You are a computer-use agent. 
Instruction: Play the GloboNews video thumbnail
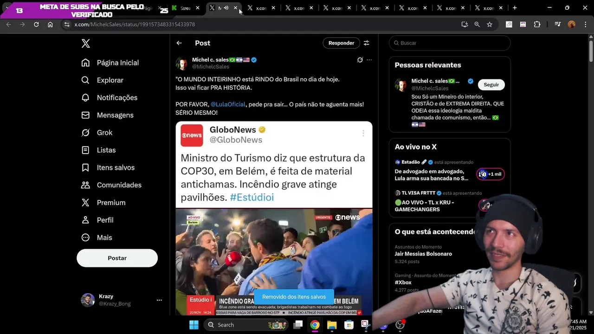pos(274,262)
